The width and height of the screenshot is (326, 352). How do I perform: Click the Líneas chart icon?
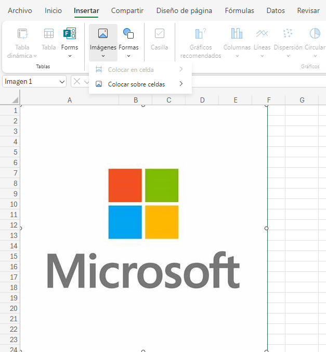point(262,33)
